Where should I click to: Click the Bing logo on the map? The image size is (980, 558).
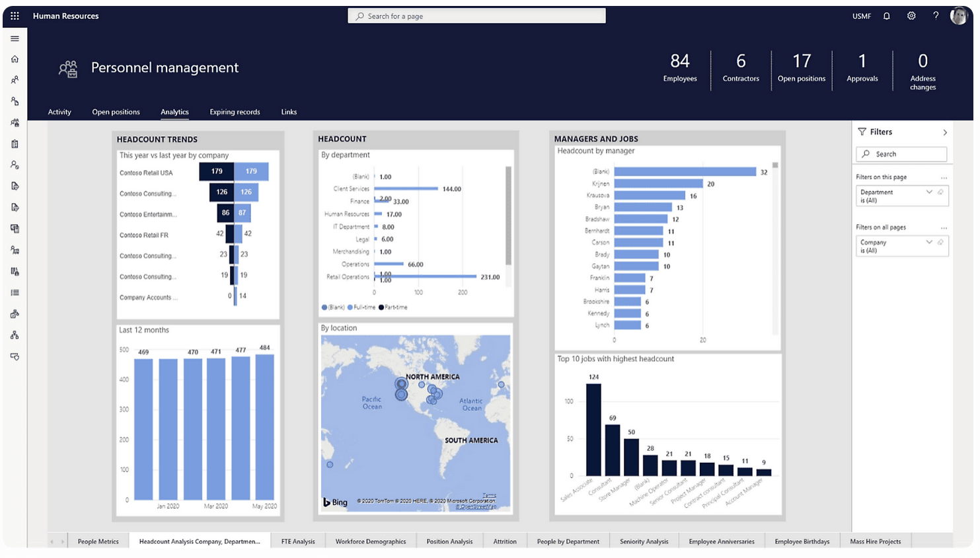click(x=335, y=502)
